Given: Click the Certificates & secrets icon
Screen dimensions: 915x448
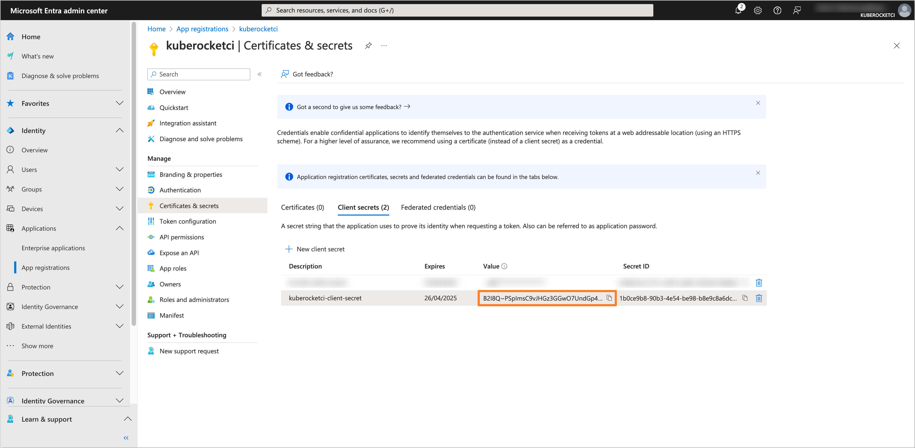Looking at the screenshot, I should pos(152,205).
